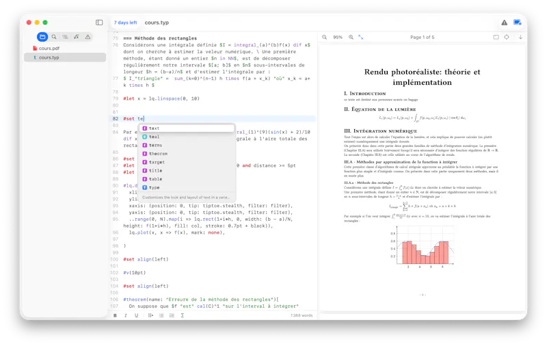Click the page layout icon in preview toolbar

point(496,37)
